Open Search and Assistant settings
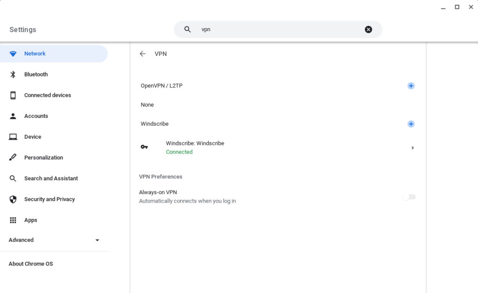This screenshot has width=478, height=293. click(x=54, y=178)
